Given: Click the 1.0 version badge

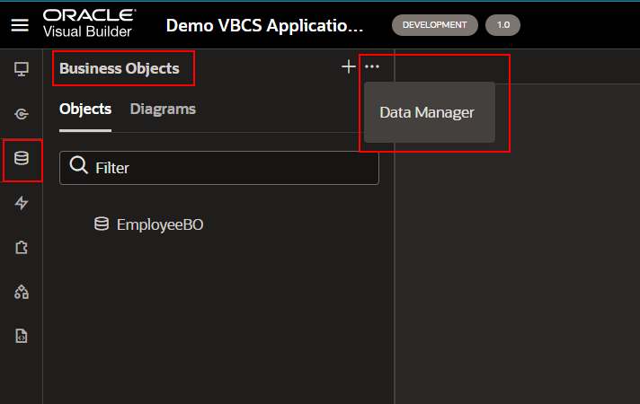Looking at the screenshot, I should (502, 25).
